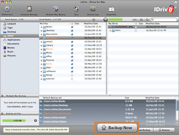The height and width of the screenshot is (135, 179).
Task: Click the My IDrive column header
Action: tap(121, 23)
